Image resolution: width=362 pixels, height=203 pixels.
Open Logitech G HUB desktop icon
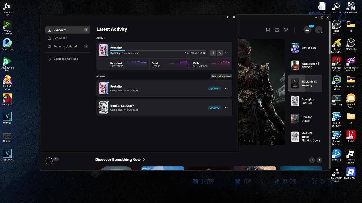pos(7,10)
